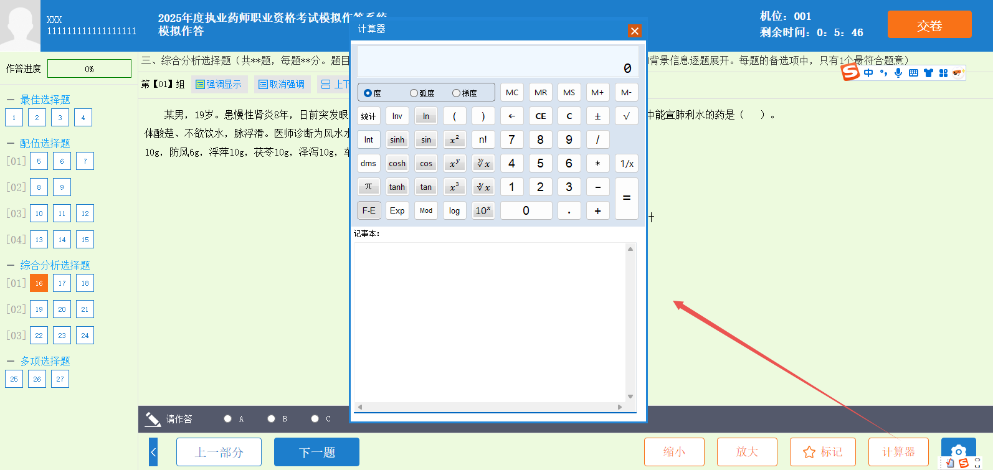Click the Sogou voice input microphone
The height and width of the screenshot is (470, 993).
pyautogui.click(x=898, y=73)
